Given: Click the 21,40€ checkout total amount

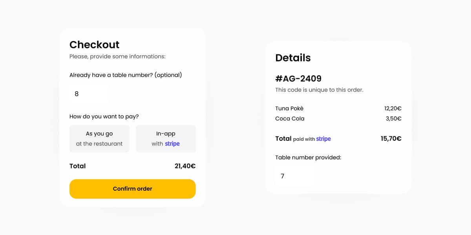Looking at the screenshot, I should click(185, 166).
